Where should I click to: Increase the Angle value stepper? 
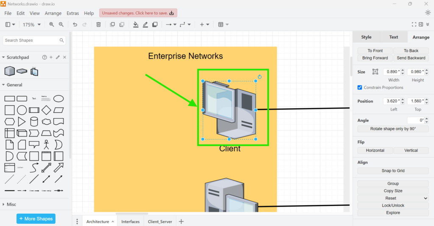click(x=426, y=119)
